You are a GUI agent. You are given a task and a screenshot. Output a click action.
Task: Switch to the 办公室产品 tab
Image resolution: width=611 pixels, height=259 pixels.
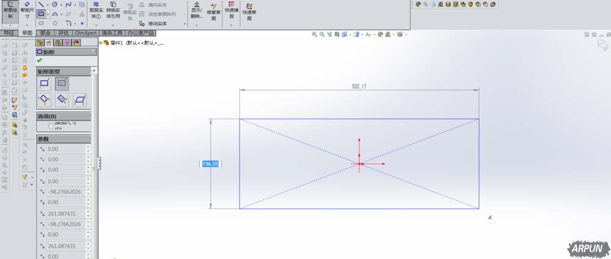pos(141,33)
